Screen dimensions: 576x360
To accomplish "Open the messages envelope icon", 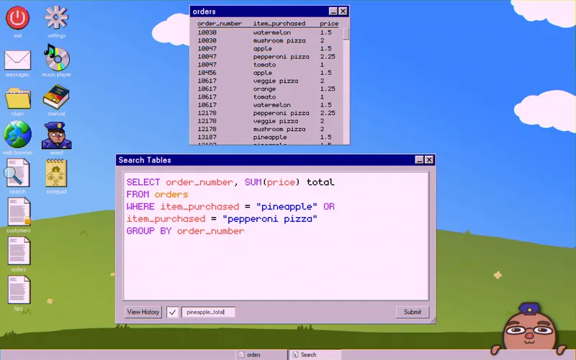I will 17,60.
